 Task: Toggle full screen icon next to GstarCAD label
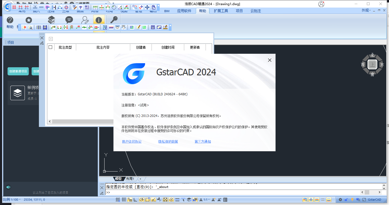coord(364,200)
